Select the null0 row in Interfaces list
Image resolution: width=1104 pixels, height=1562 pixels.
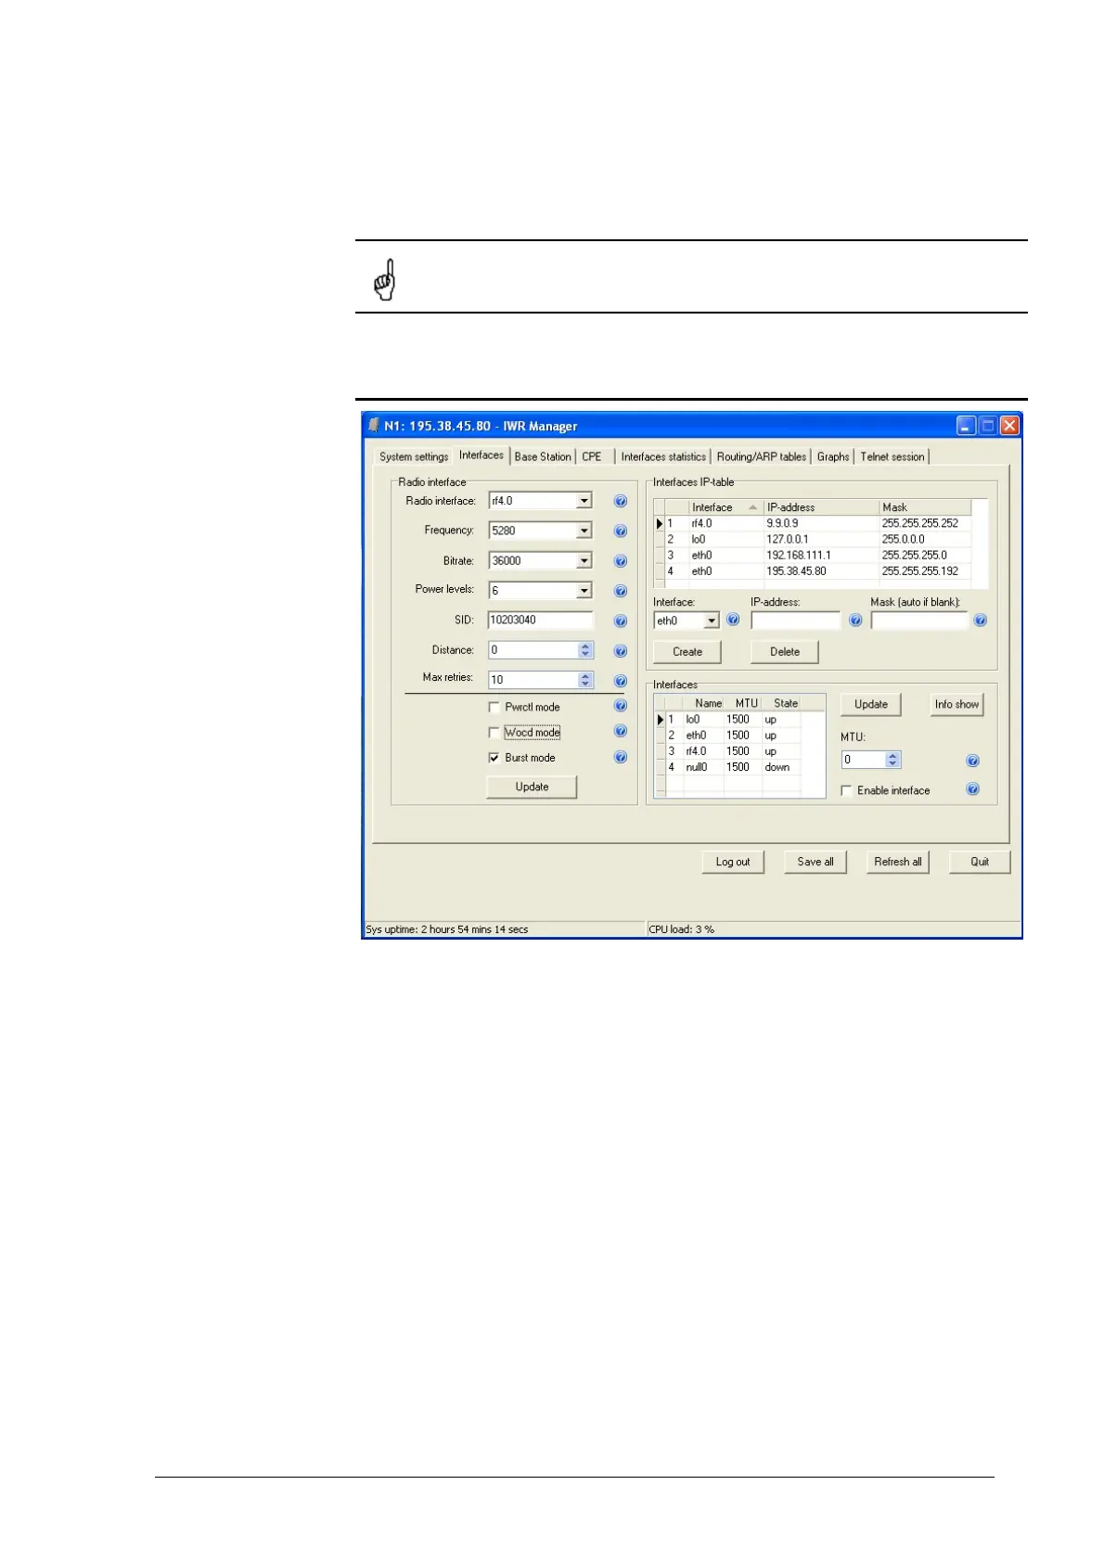pyautogui.click(x=727, y=767)
